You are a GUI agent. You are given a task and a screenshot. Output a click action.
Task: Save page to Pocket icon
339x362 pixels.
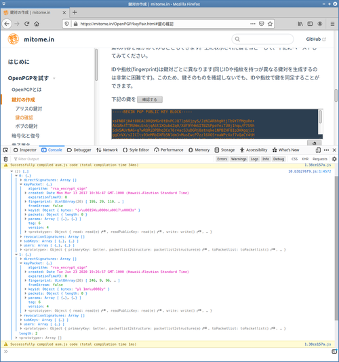[x=261, y=24]
